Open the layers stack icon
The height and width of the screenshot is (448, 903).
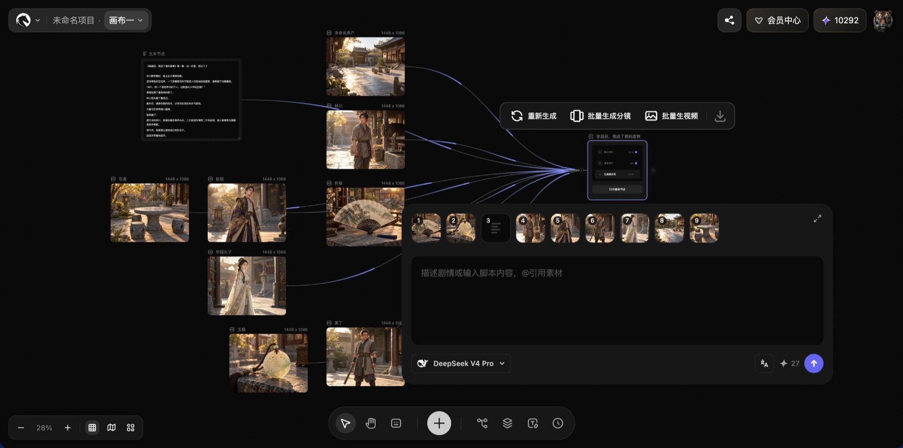[x=507, y=423]
